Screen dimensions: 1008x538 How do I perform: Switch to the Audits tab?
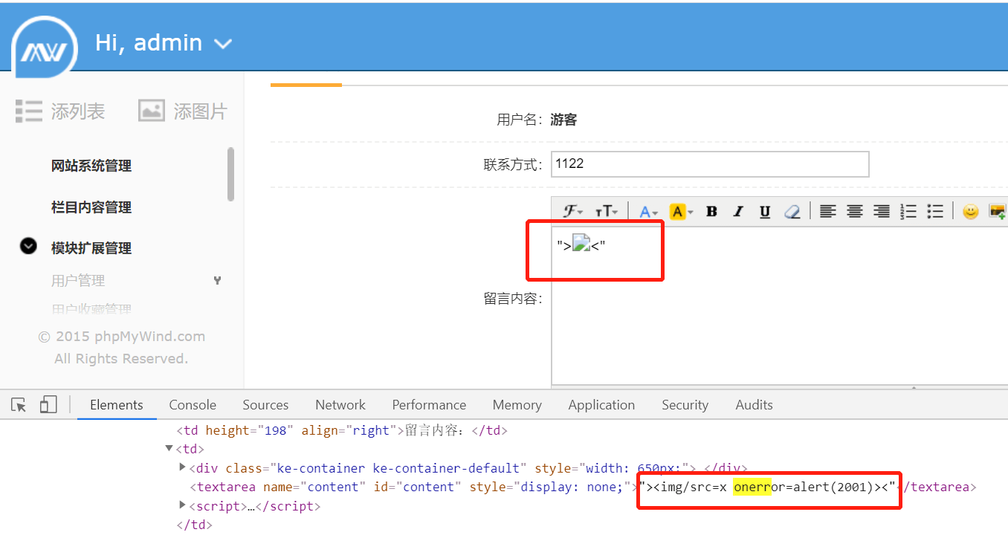[754, 405]
